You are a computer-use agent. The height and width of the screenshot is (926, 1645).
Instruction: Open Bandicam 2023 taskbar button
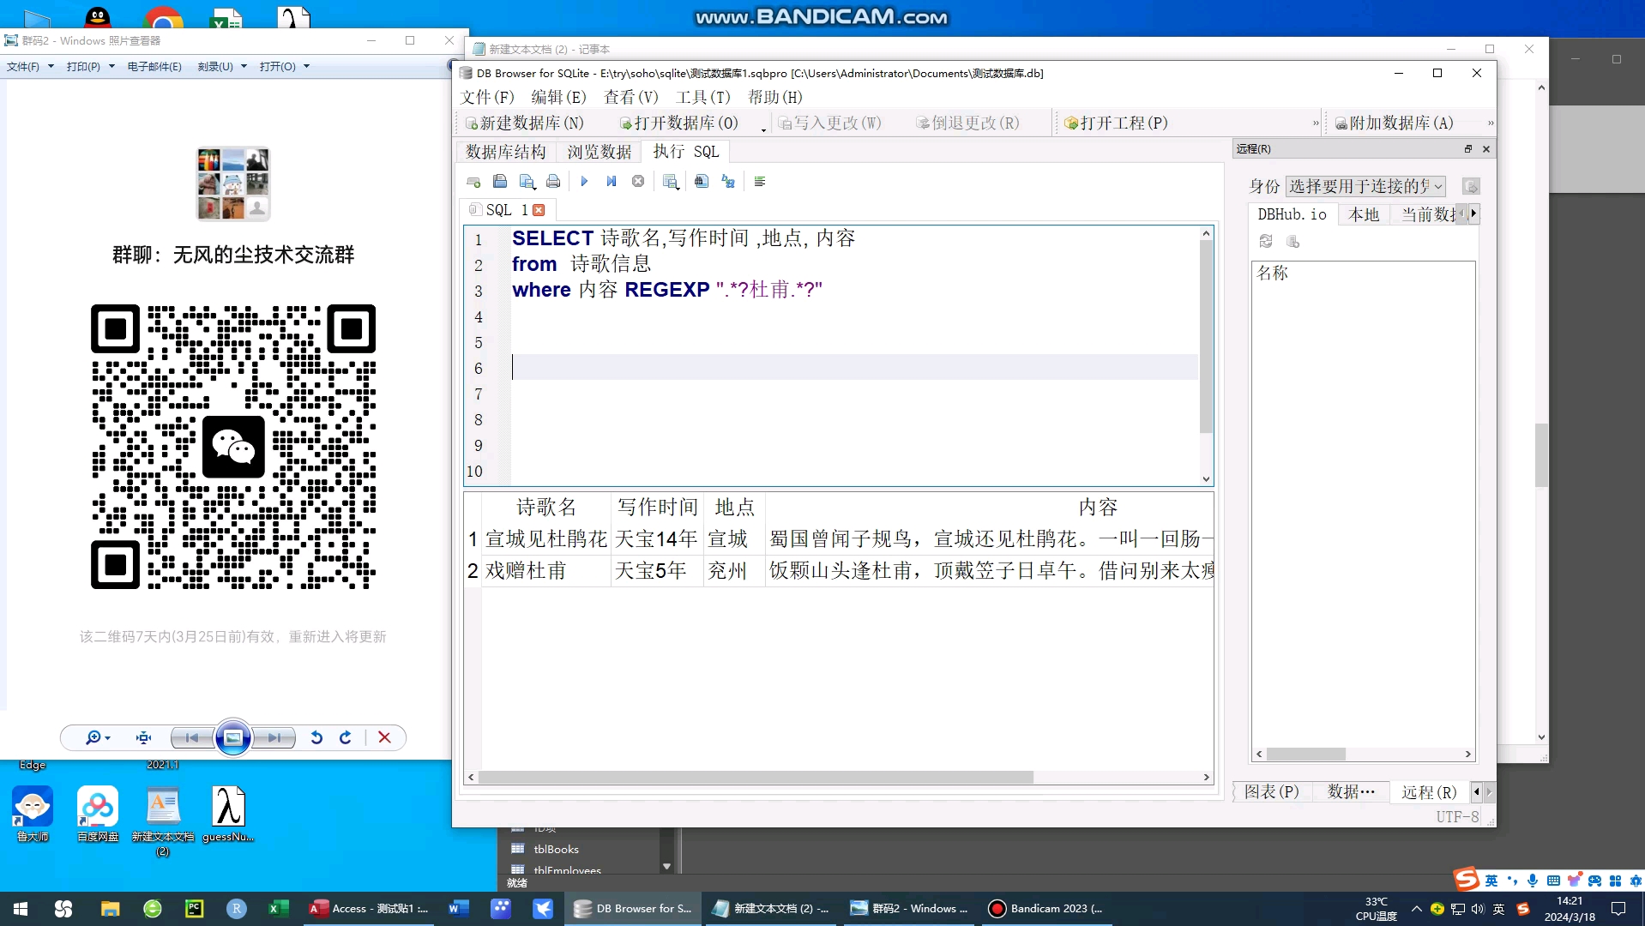tap(1045, 909)
